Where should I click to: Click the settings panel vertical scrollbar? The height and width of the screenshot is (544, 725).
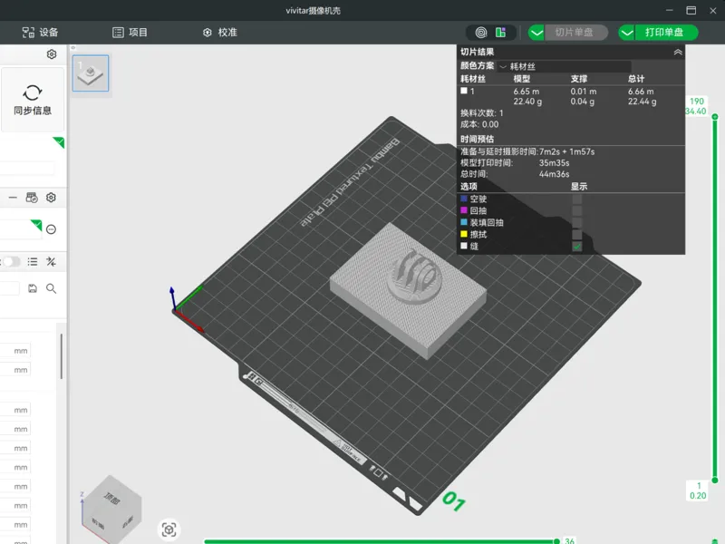(62, 356)
